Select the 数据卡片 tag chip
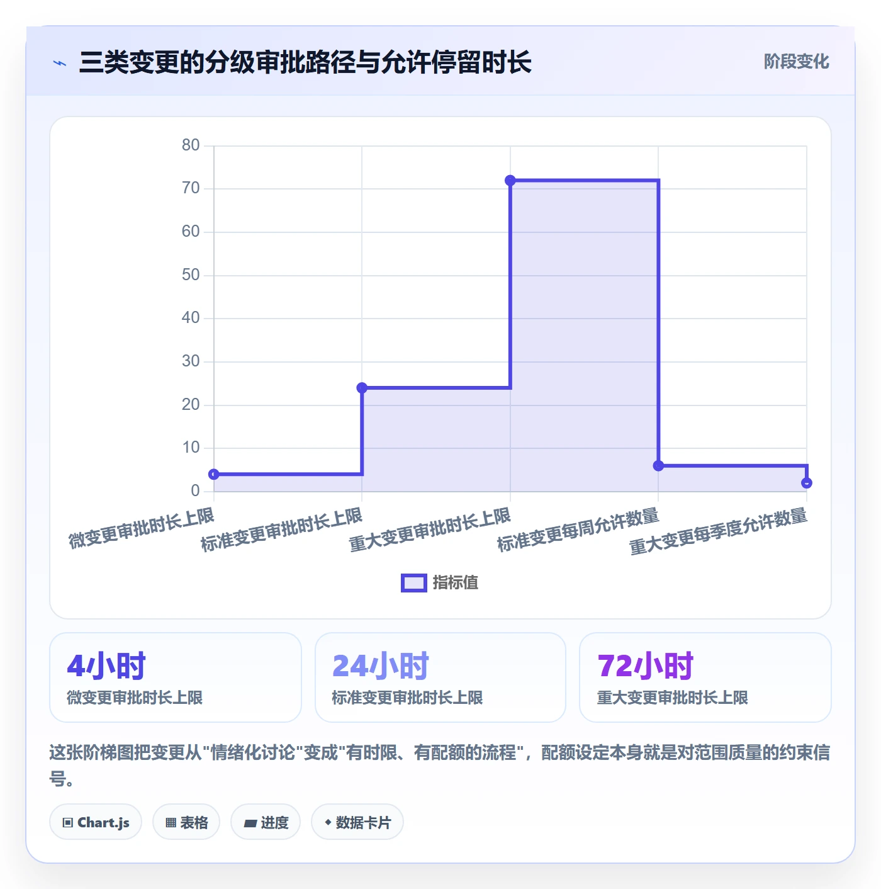Viewport: 881px width, 889px height. coord(357,822)
